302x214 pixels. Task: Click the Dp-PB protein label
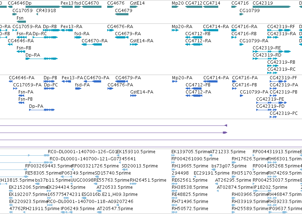pyautogui.click(x=50, y=78)
